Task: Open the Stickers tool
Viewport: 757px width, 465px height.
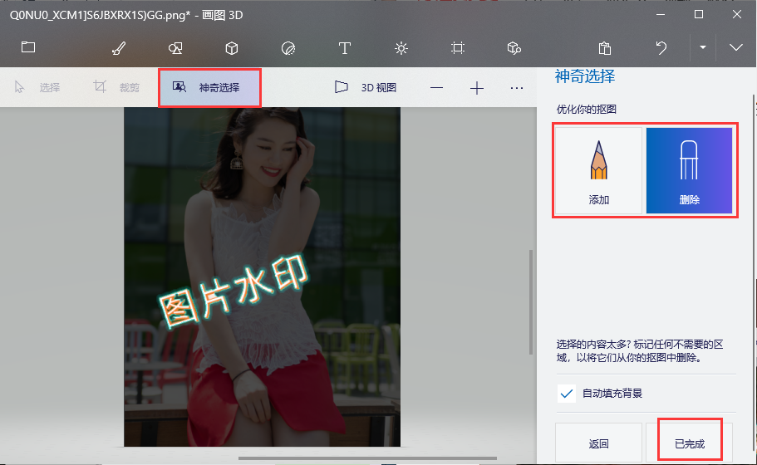Action: 288,48
